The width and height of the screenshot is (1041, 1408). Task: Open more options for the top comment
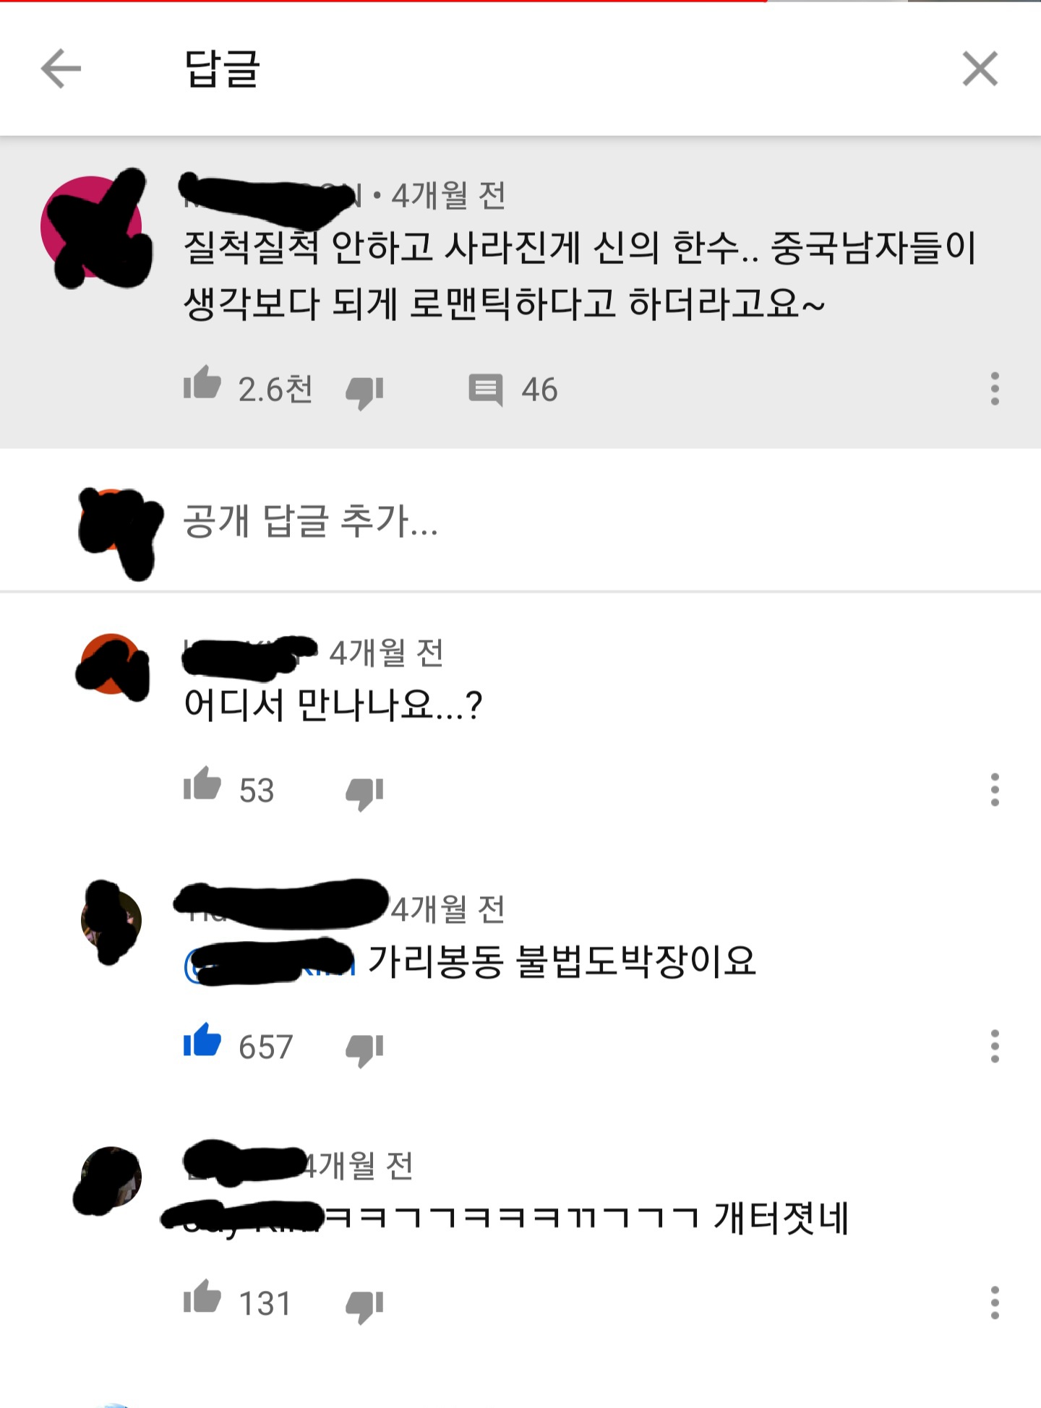995,389
